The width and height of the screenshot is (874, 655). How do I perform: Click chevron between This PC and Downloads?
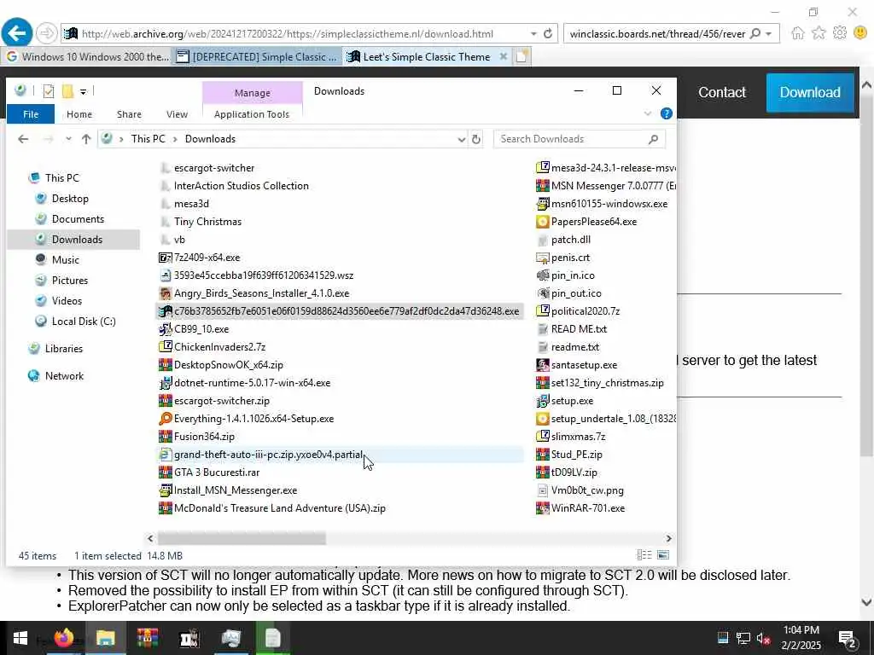click(x=175, y=139)
